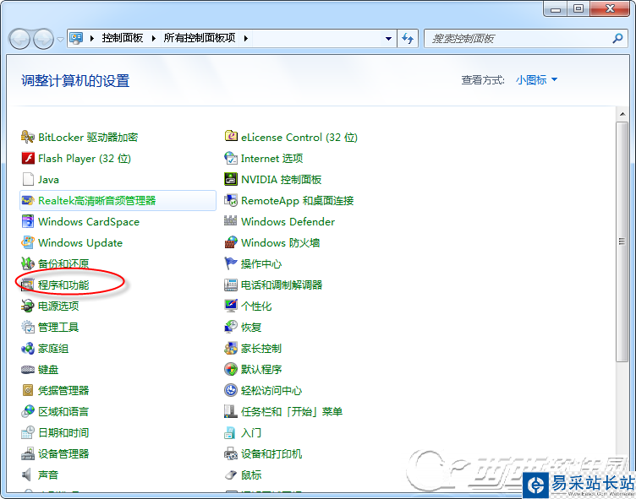Open 任务栏和「开始」菜单 link
The image size is (636, 499).
tap(292, 411)
